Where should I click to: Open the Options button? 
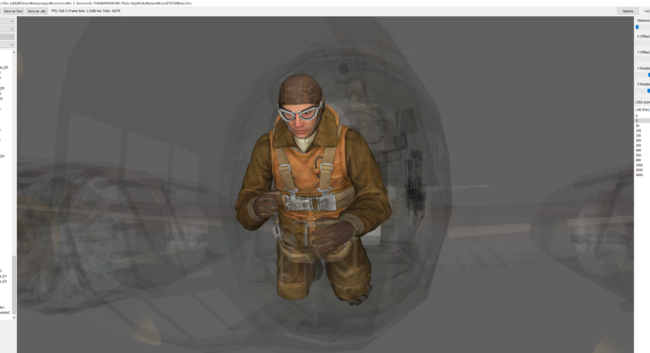click(628, 11)
